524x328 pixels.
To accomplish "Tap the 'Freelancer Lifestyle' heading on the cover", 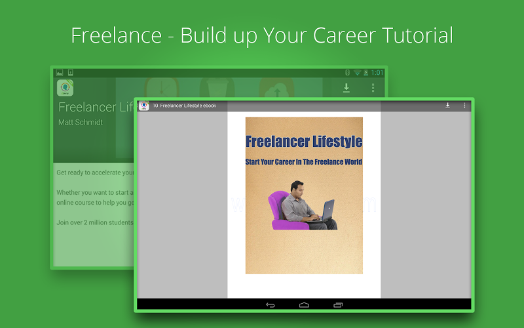I will (304, 142).
